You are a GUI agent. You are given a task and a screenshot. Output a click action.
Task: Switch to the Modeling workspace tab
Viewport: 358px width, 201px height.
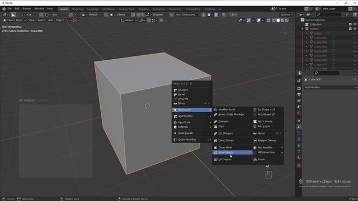(x=77, y=9)
